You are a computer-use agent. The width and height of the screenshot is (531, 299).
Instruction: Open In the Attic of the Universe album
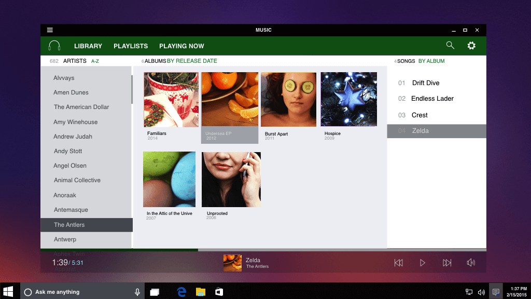pos(170,179)
